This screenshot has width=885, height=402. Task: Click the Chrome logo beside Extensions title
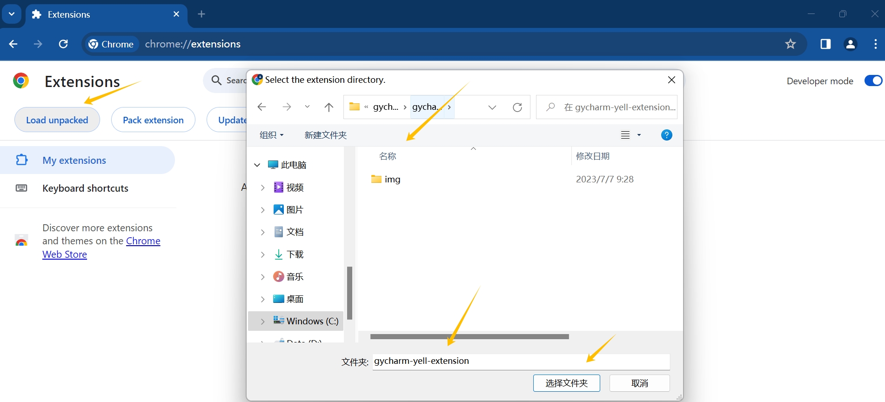click(21, 81)
